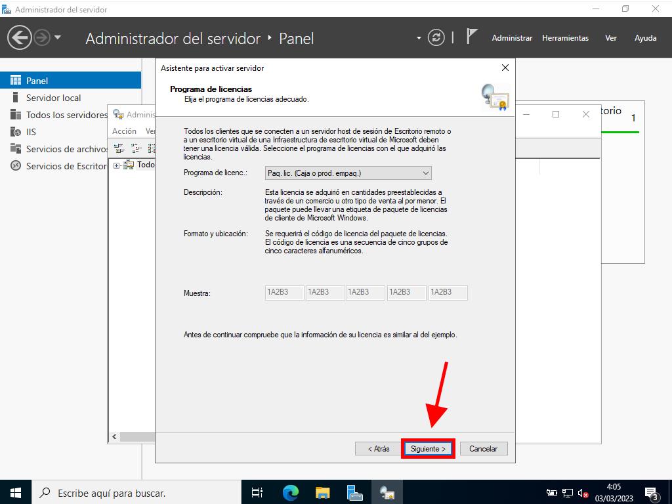This screenshot has height=504, width=672.
Task: Select Servidor local in the sidebar
Action: coord(53,98)
